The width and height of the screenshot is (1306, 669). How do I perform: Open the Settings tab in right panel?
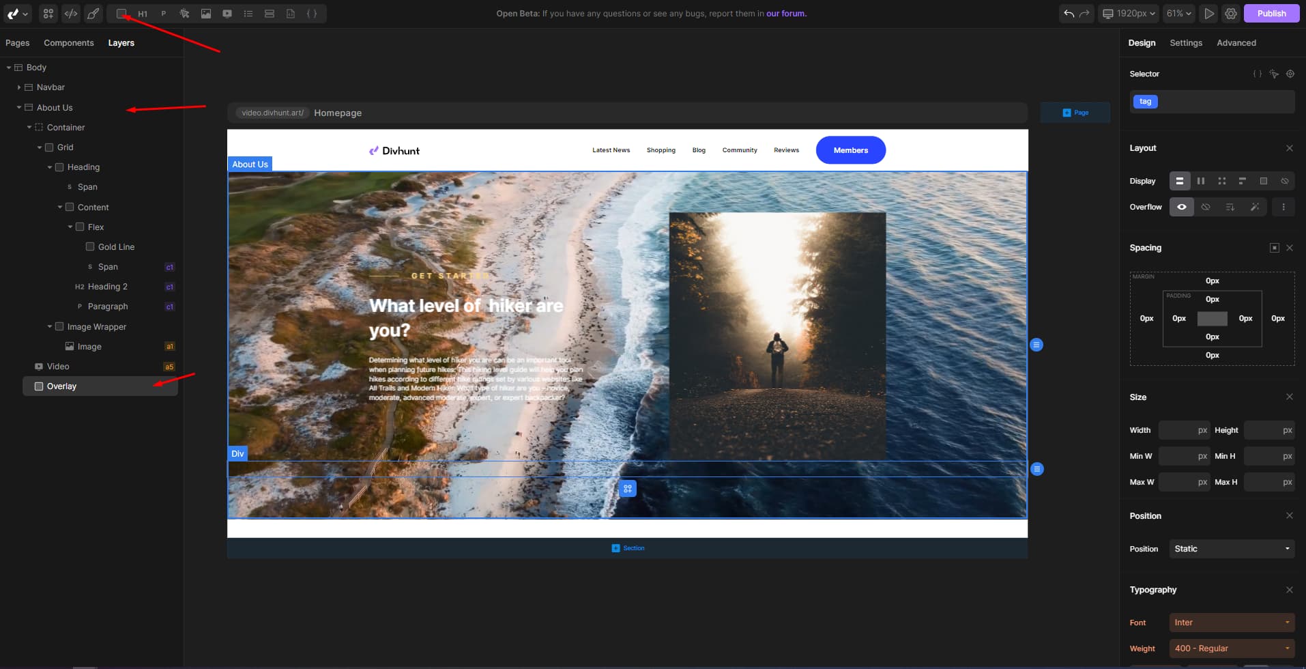(1186, 42)
